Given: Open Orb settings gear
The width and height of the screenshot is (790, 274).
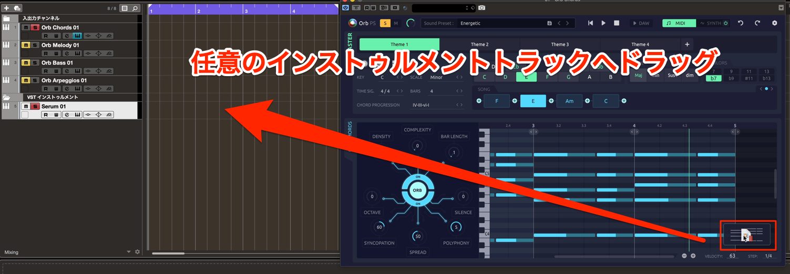Looking at the screenshot, I should [x=774, y=23].
